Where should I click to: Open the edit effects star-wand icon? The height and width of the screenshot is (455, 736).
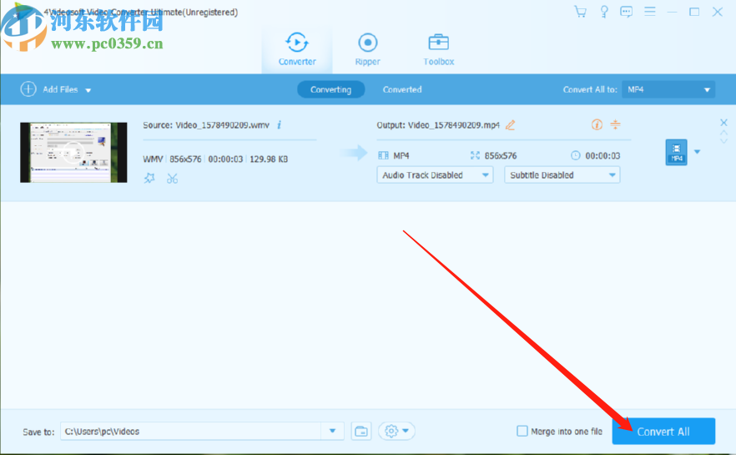pos(149,179)
